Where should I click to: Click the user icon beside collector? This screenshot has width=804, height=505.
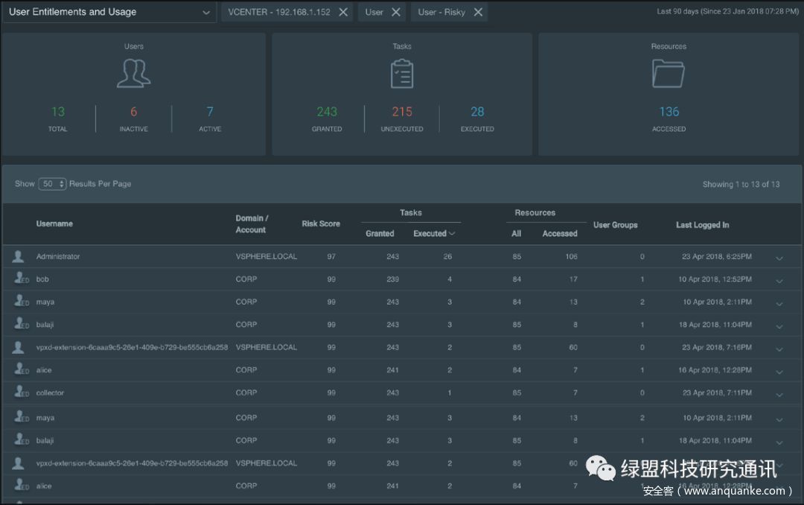[x=20, y=393]
